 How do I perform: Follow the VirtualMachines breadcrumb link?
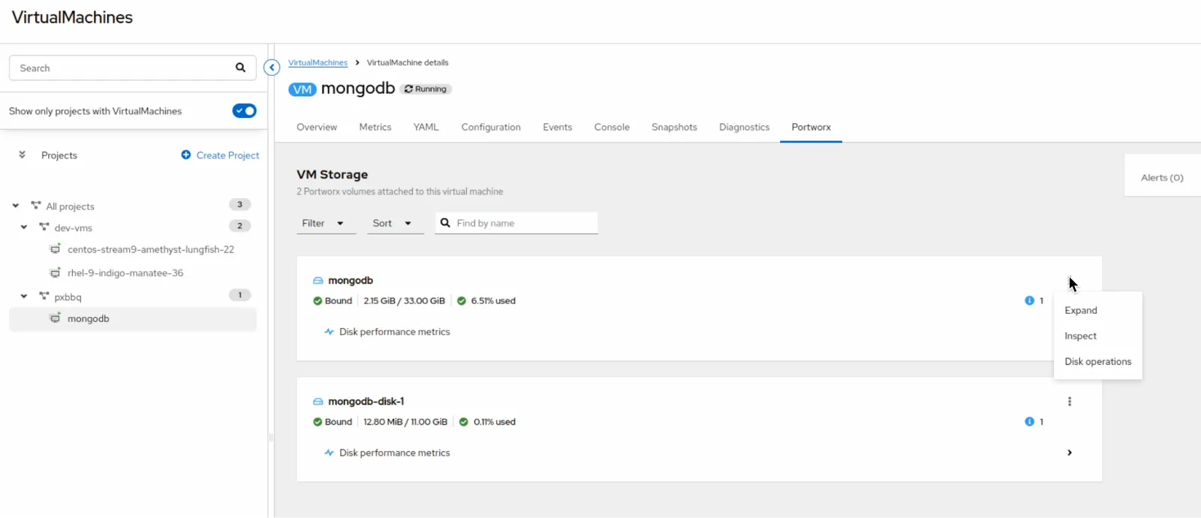(x=318, y=62)
